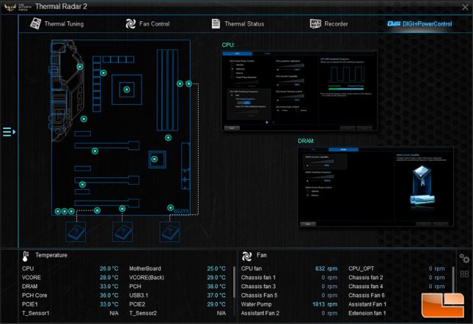Open the DRAM power control preview
Image resolution: width=473 pixels, height=324 pixels.
click(x=375, y=186)
